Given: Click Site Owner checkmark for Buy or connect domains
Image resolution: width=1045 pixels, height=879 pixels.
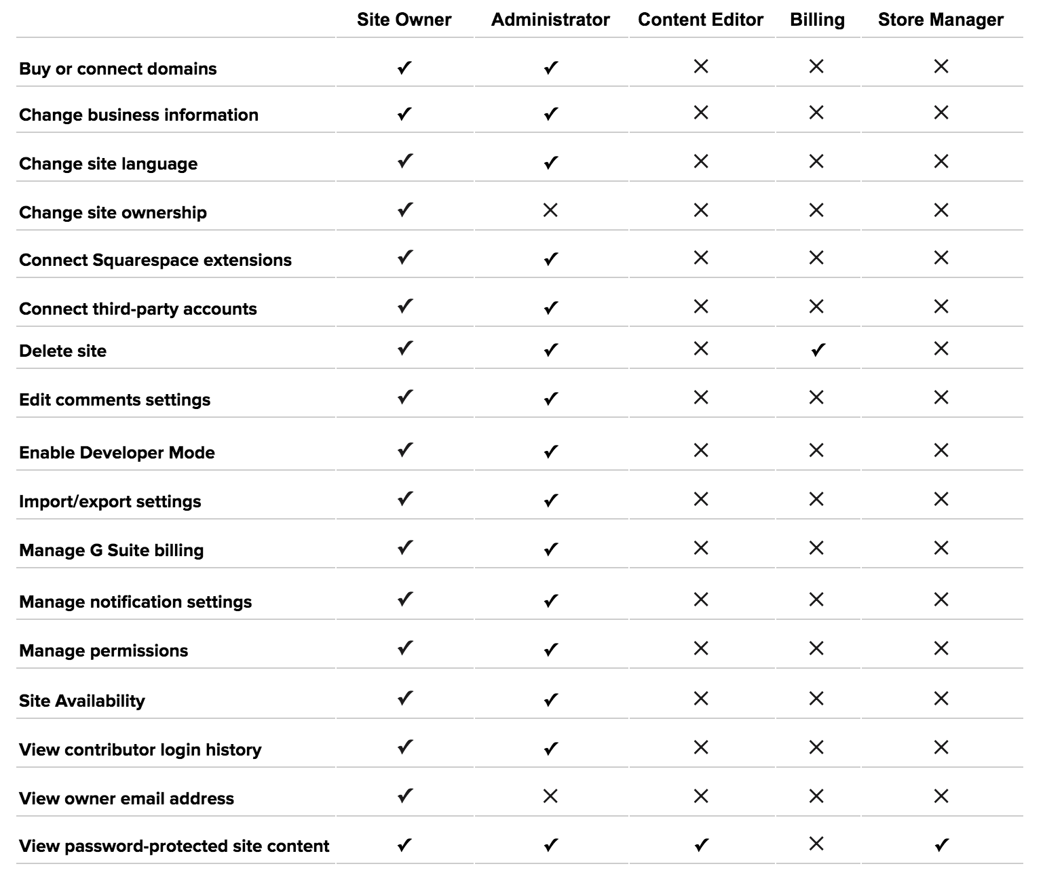Looking at the screenshot, I should (404, 68).
